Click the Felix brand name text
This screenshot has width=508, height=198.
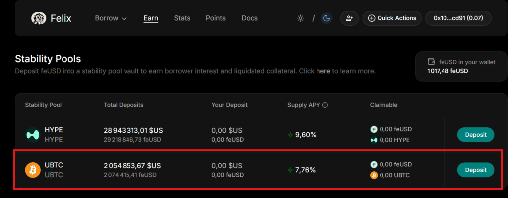pyautogui.click(x=61, y=18)
